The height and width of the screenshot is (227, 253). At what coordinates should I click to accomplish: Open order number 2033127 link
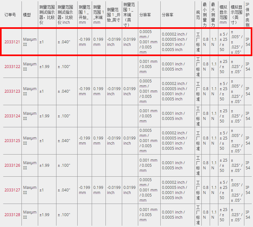(12, 190)
